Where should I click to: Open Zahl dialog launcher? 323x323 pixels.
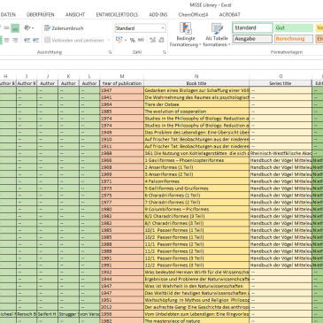pyautogui.click(x=165, y=52)
